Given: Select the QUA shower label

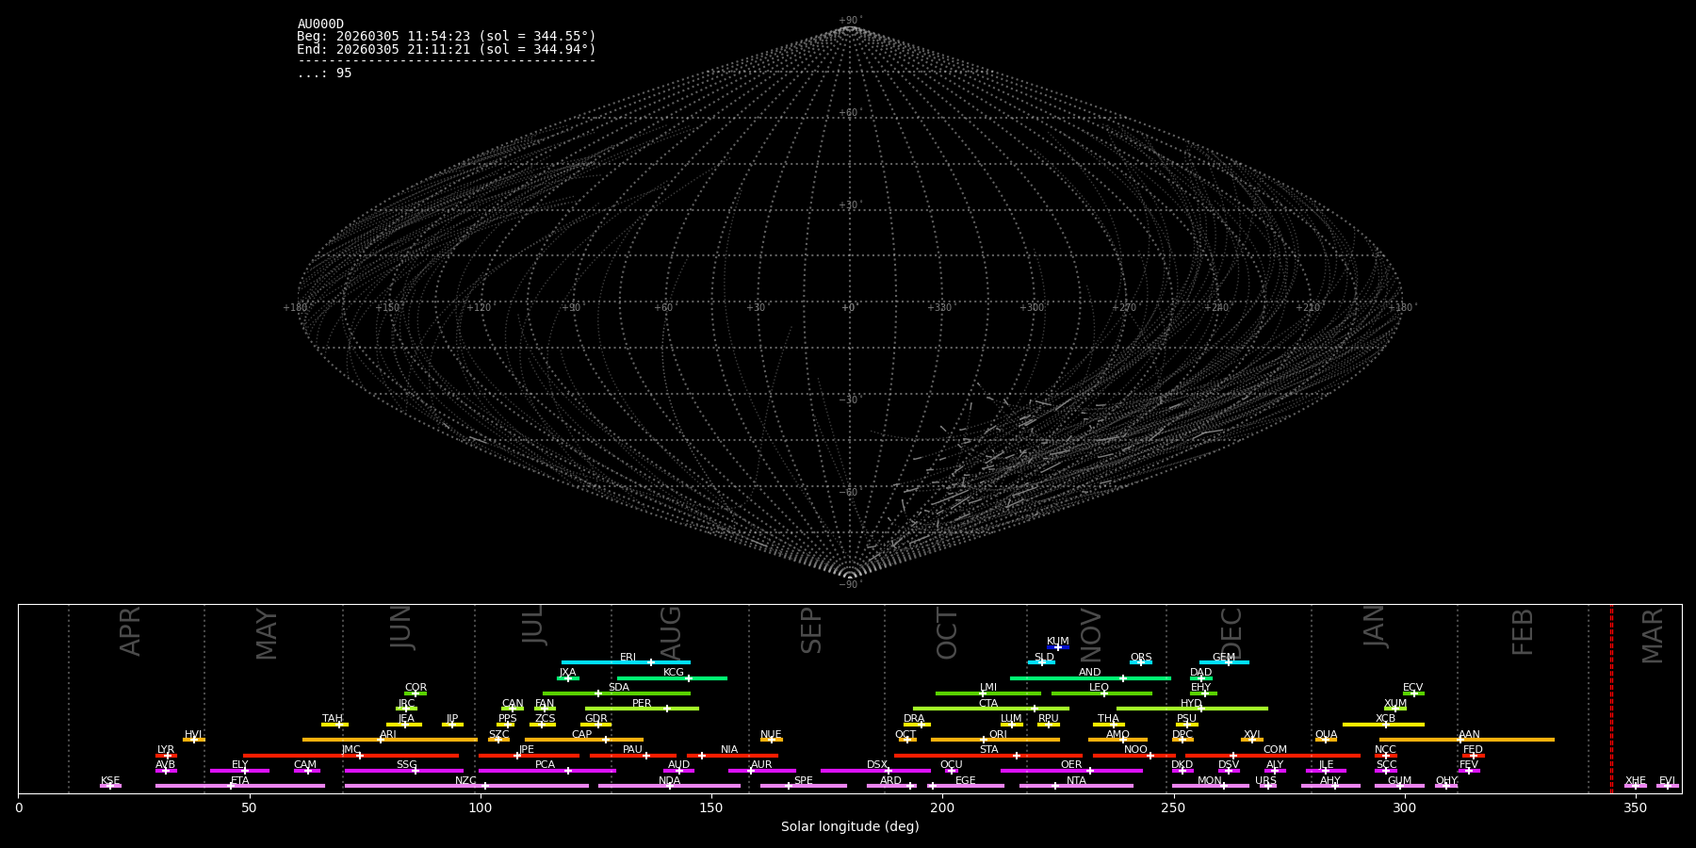Looking at the screenshot, I should point(1327,735).
